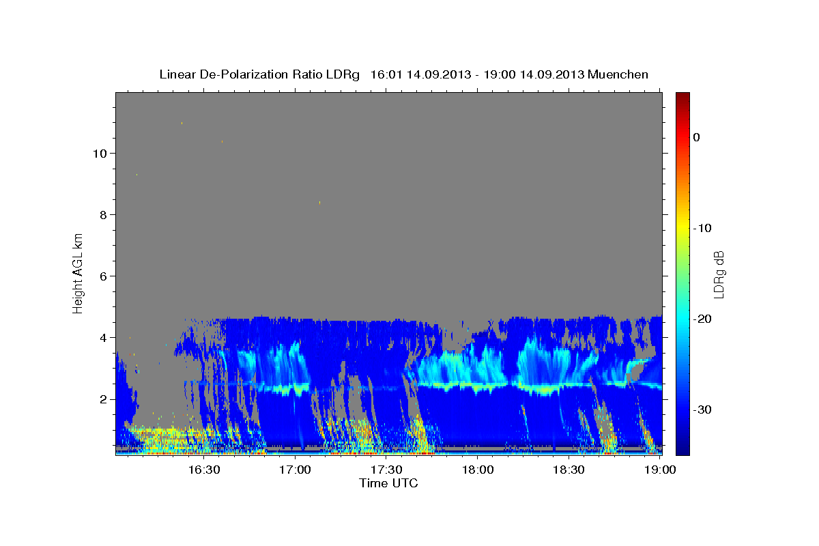This screenshot has width=819, height=546.
Task: Click the plot title 'Linear De-Polarization Ratio LDRg'
Action: point(259,74)
